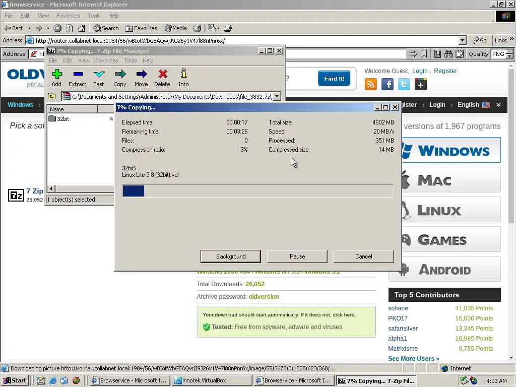Click the Facebook icon on webpage
516x387 pixels.
[x=388, y=84]
